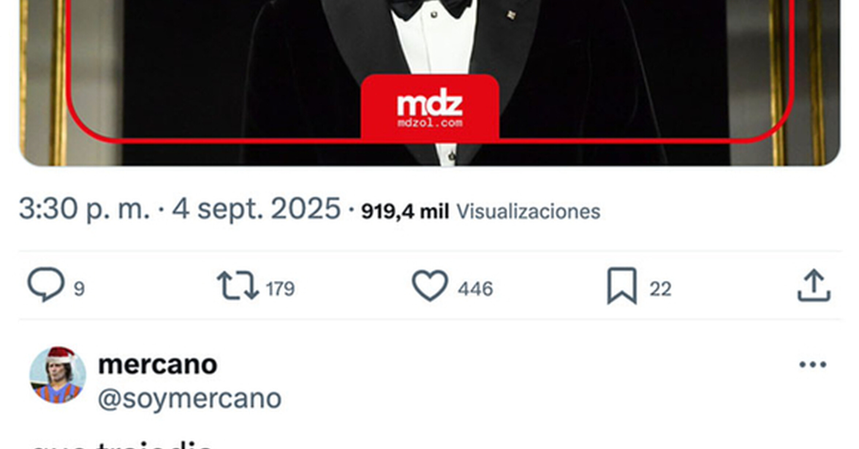The width and height of the screenshot is (859, 449).
Task: Save the post with the bookmark icon
Action: pyautogui.click(x=622, y=286)
